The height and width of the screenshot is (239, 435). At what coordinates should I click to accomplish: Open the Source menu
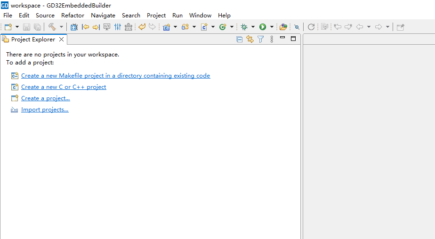(45, 15)
